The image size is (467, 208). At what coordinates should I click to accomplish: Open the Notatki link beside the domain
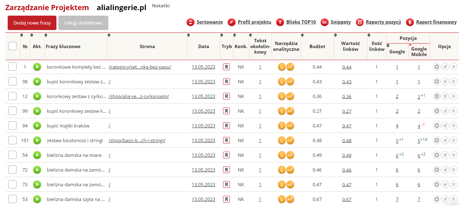tap(161, 6)
